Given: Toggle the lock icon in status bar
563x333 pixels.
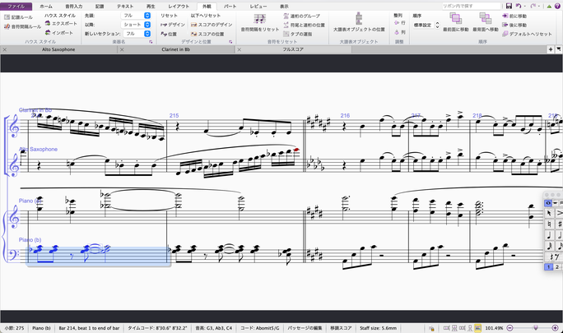Looking at the screenshot, I should (431, 328).
